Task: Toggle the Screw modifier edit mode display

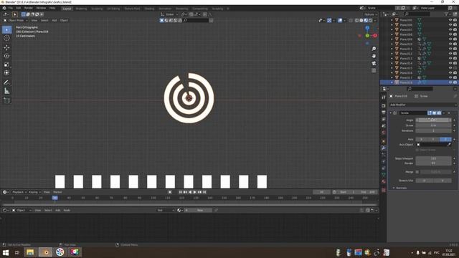Action: pos(430,113)
